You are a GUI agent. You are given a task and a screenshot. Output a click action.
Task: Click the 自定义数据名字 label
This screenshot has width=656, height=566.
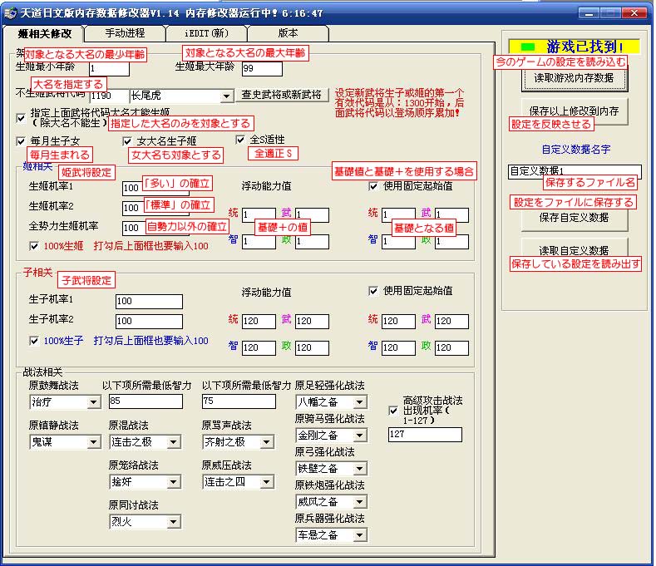(x=576, y=150)
